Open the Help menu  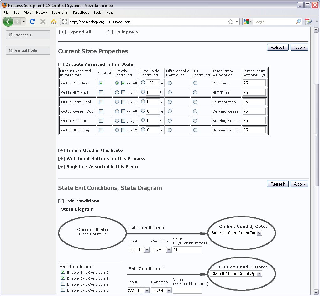(110, 13)
